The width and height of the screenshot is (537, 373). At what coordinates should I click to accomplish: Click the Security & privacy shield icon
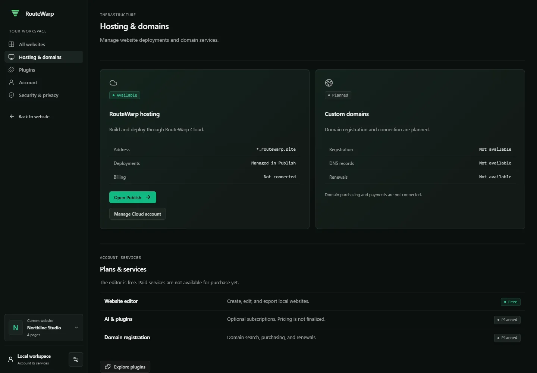tap(12, 95)
